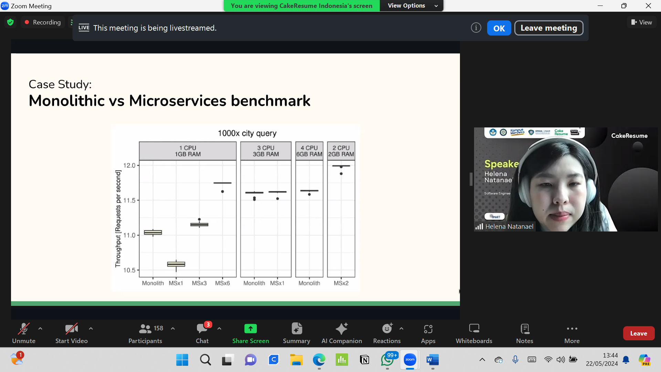Launch AI Companion
Viewport: 661px width, 372px height.
342,333
